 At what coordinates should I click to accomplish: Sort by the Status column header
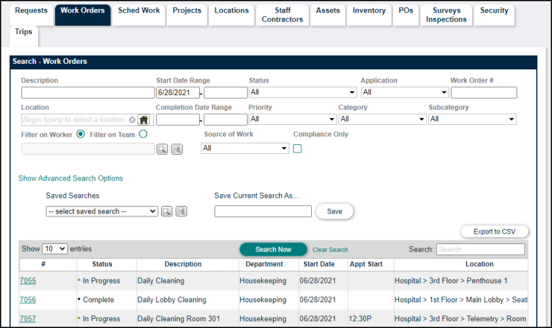(102, 264)
